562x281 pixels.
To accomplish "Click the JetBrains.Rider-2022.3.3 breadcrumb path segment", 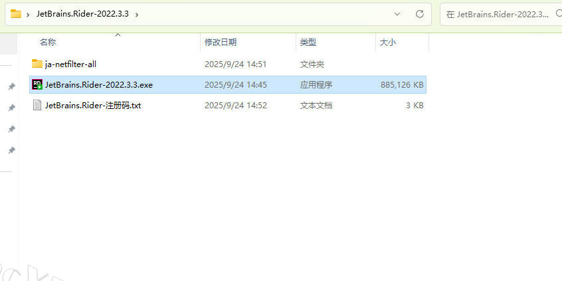I will click(82, 14).
